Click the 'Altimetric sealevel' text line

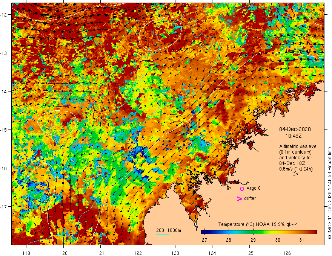point(298,146)
